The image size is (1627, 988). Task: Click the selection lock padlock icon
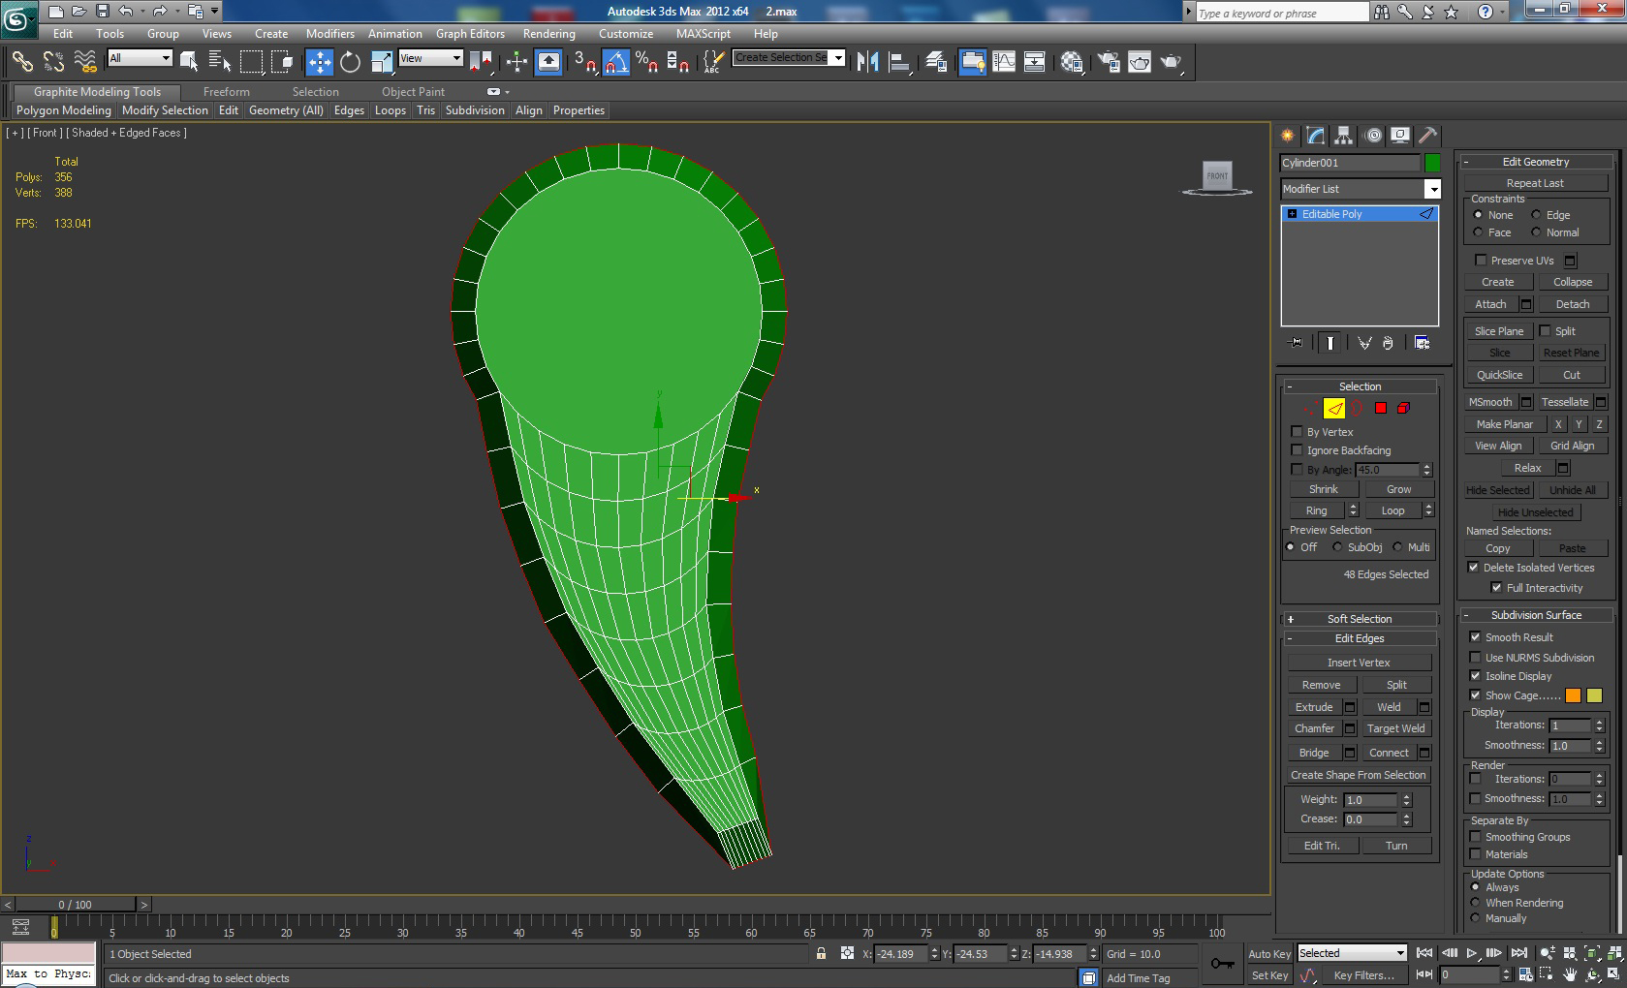coord(822,954)
